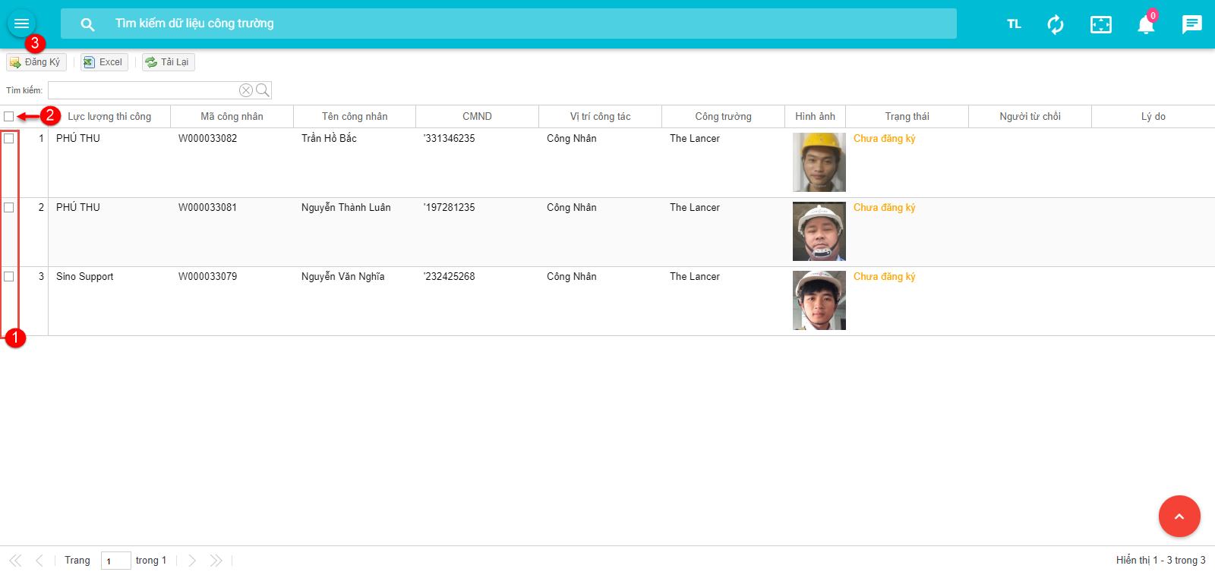Screen dimensions: 1215x575
Task: Check the select-all checkbox in table header
Action: pyautogui.click(x=9, y=117)
